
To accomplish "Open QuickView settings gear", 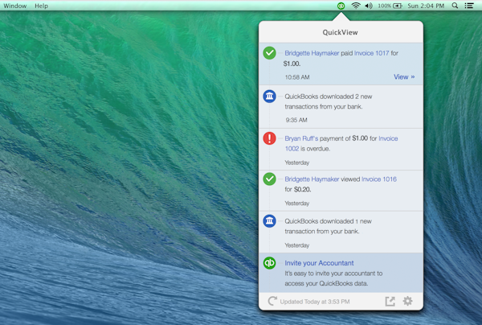I will click(407, 301).
